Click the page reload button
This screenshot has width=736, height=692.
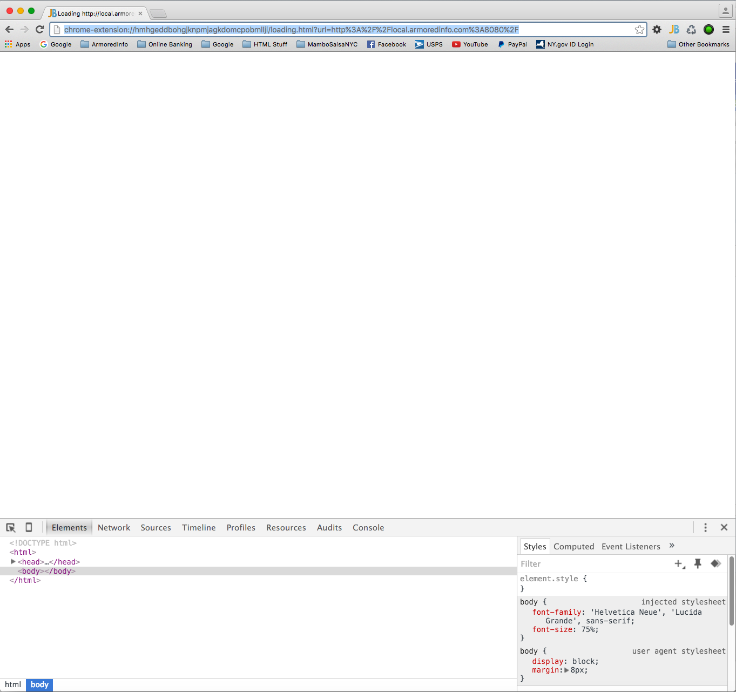[39, 30]
